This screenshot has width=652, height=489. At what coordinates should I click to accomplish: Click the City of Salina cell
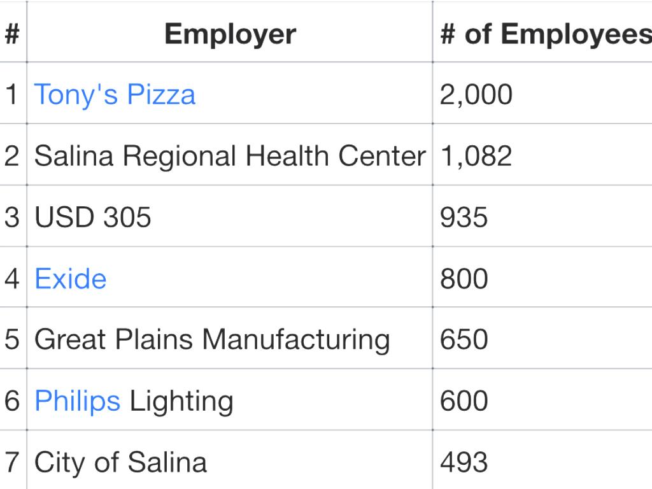pos(120,462)
